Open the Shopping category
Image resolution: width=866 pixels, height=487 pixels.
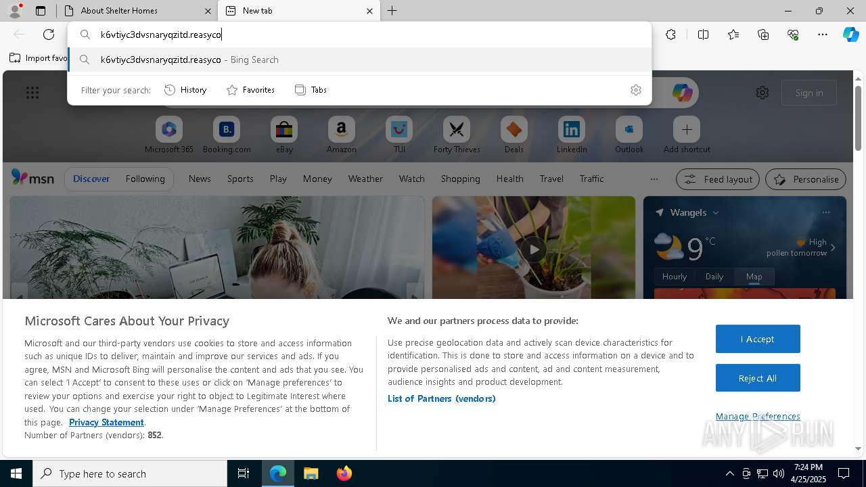click(461, 179)
